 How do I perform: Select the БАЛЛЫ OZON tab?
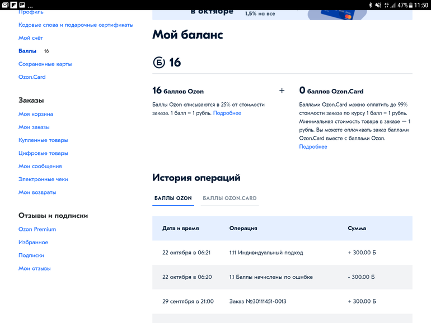coord(173,198)
